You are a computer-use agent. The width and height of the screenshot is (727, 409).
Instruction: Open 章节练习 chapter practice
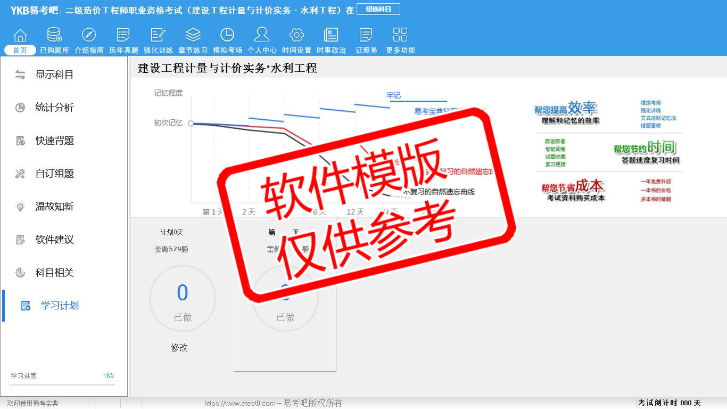click(193, 36)
